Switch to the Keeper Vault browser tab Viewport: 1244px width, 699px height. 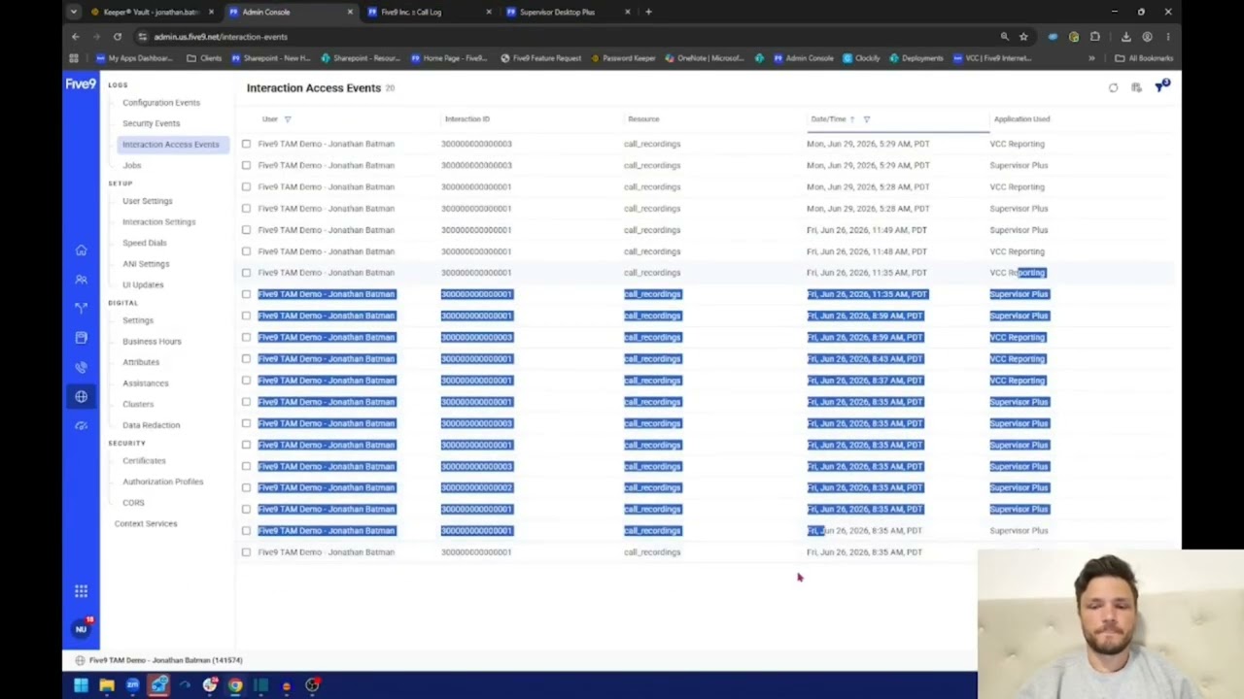pos(152,12)
